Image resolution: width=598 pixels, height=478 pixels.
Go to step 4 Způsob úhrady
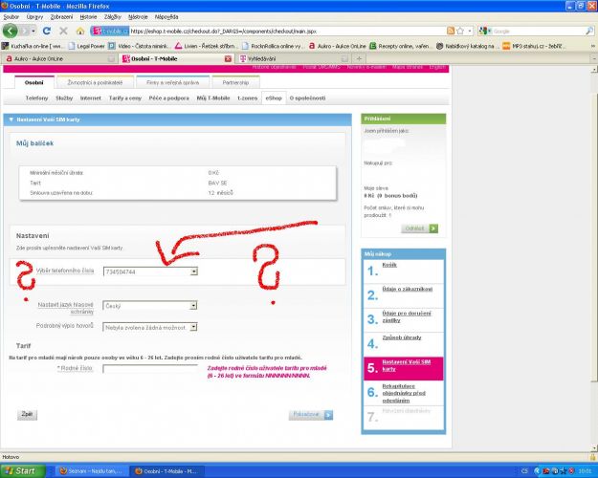click(402, 337)
